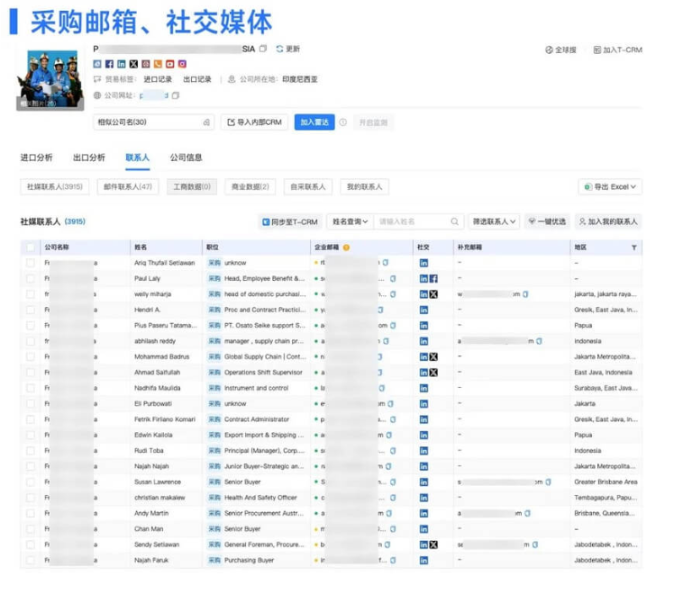Click the 更新 refresh icon
683x603 pixels.
click(279, 49)
